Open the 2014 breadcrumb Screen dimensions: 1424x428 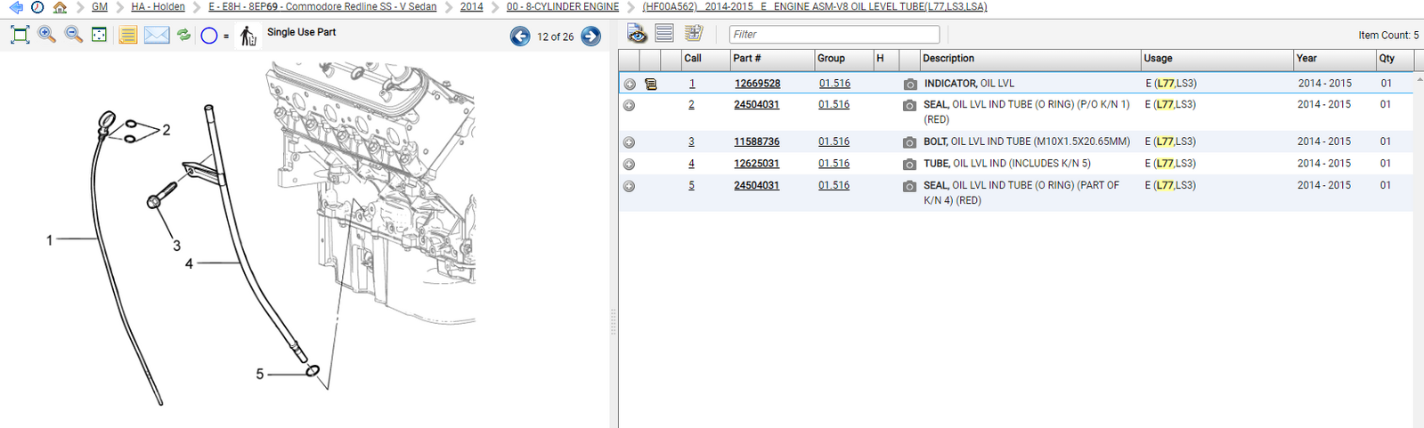[472, 7]
